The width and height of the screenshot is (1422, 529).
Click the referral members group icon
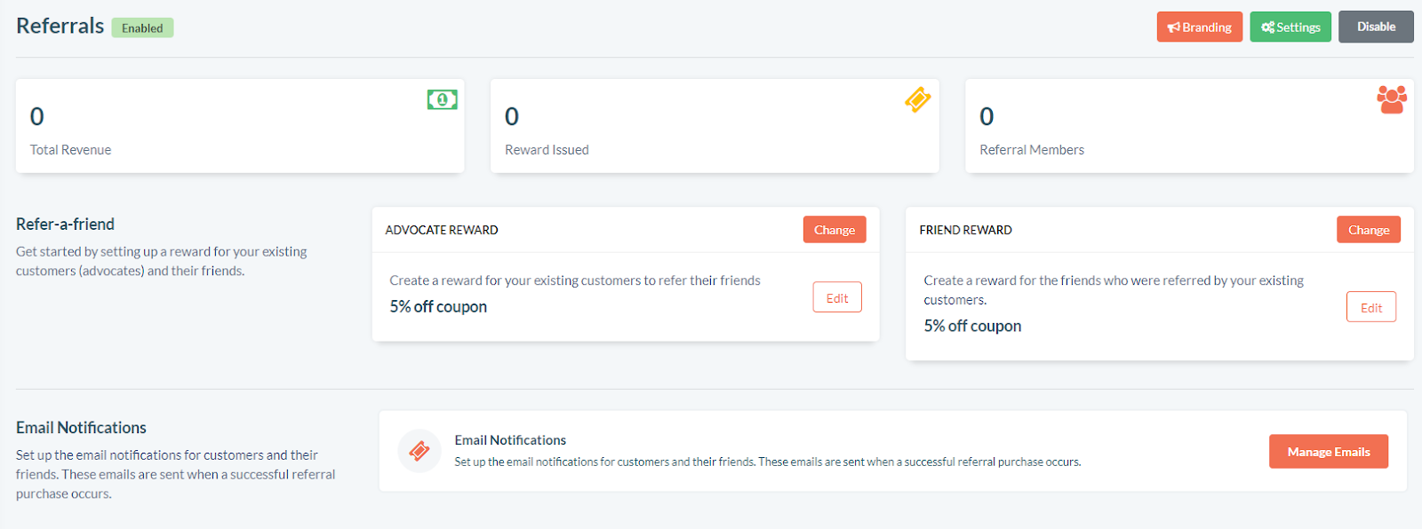[1391, 99]
